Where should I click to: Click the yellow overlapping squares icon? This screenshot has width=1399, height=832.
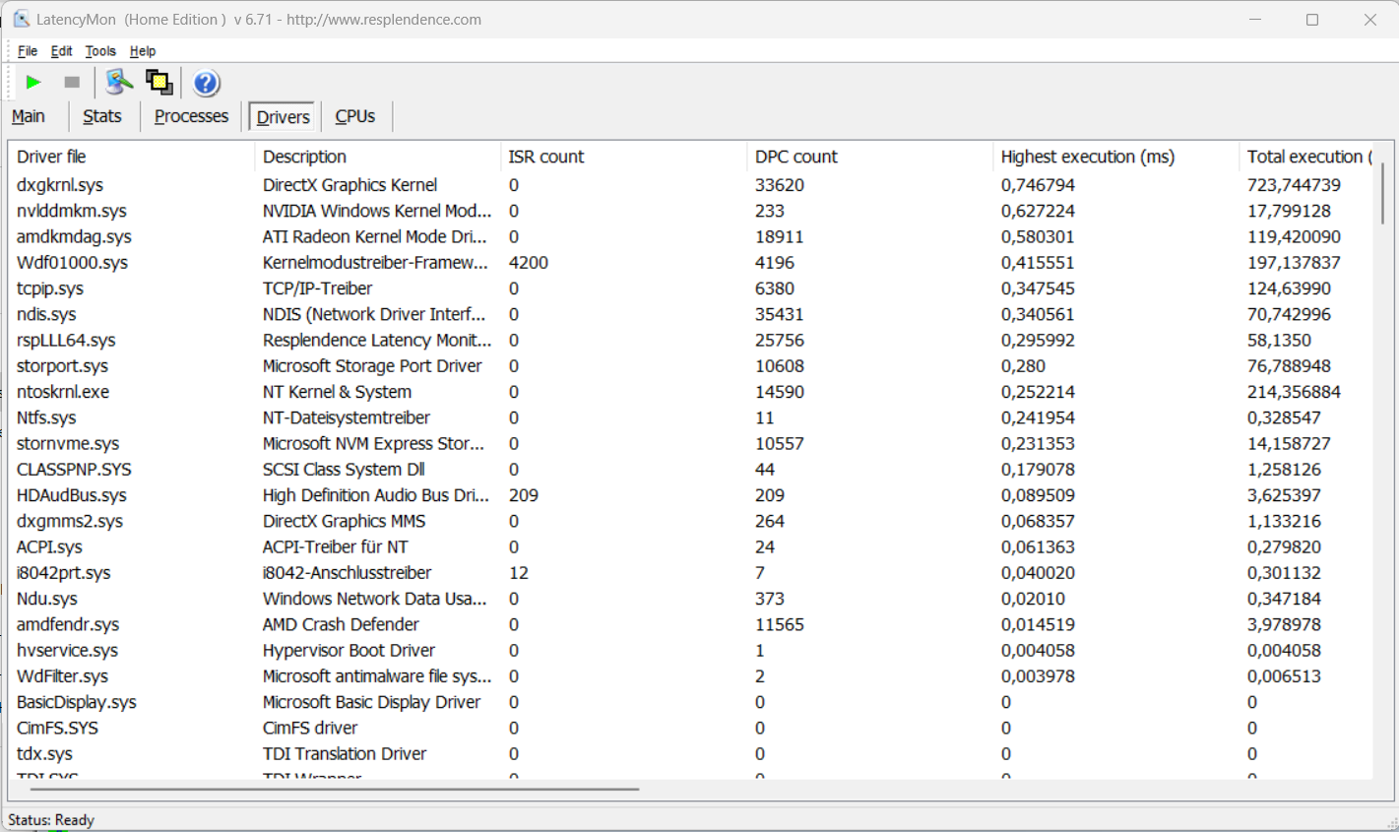point(159,83)
